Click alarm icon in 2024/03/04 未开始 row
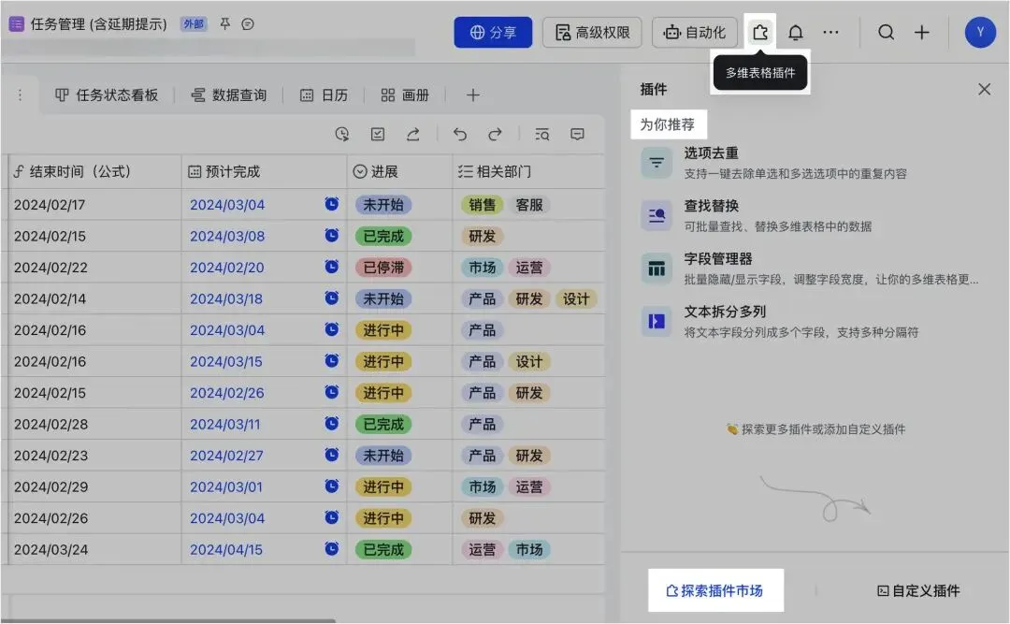 pyautogui.click(x=332, y=204)
